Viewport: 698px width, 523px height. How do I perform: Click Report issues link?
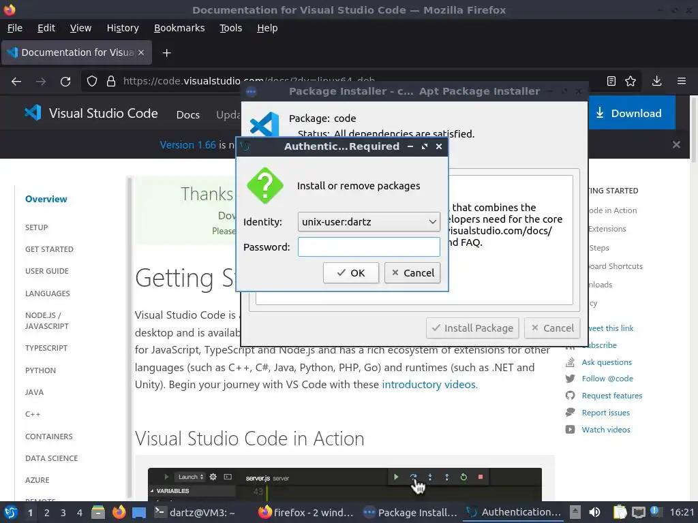[606, 413]
